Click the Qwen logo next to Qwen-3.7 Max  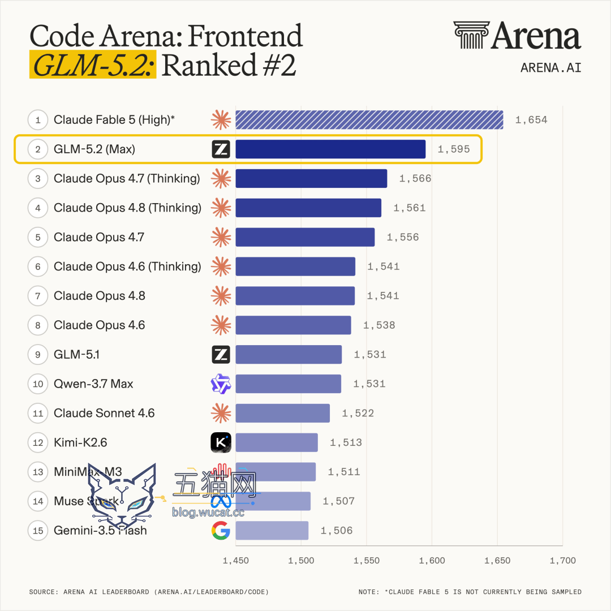pos(221,384)
